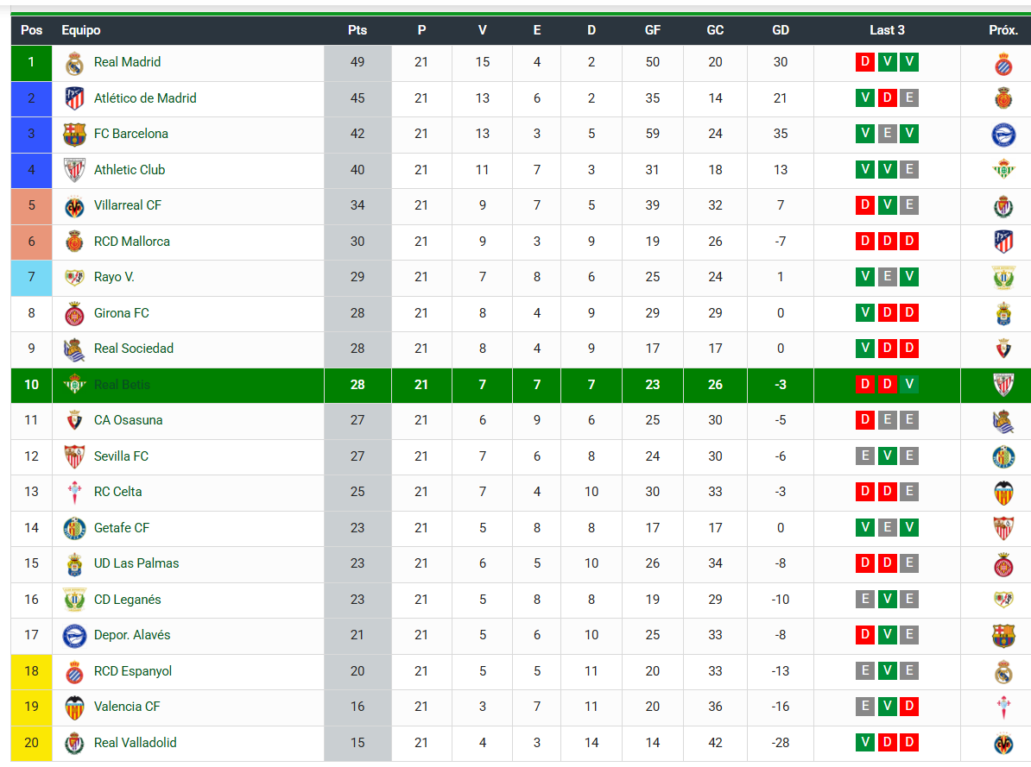Screen dimensions: 1031x767
Task: Click Barcelona crest in Alavés's Próx. column
Action: 1003,636
